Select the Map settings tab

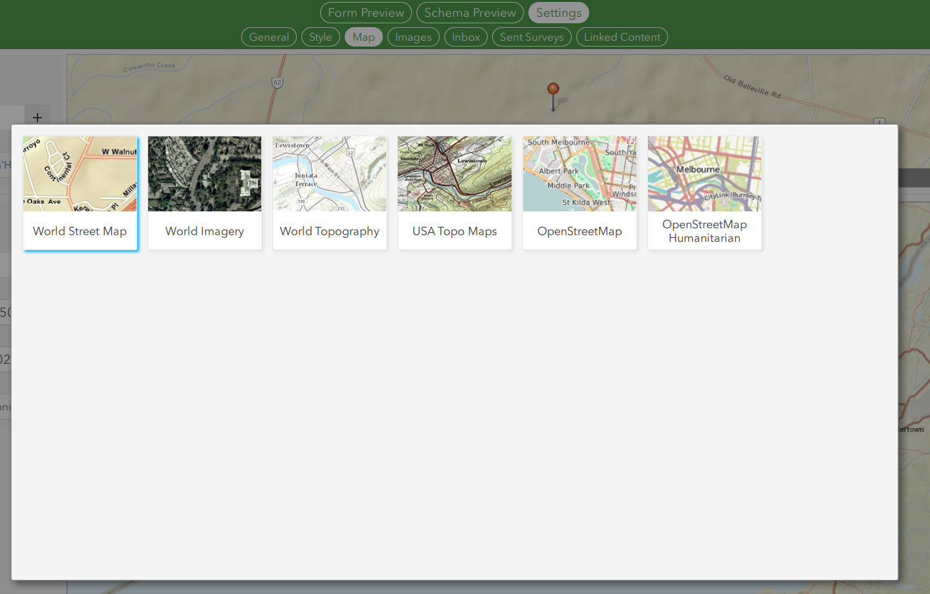coord(363,37)
